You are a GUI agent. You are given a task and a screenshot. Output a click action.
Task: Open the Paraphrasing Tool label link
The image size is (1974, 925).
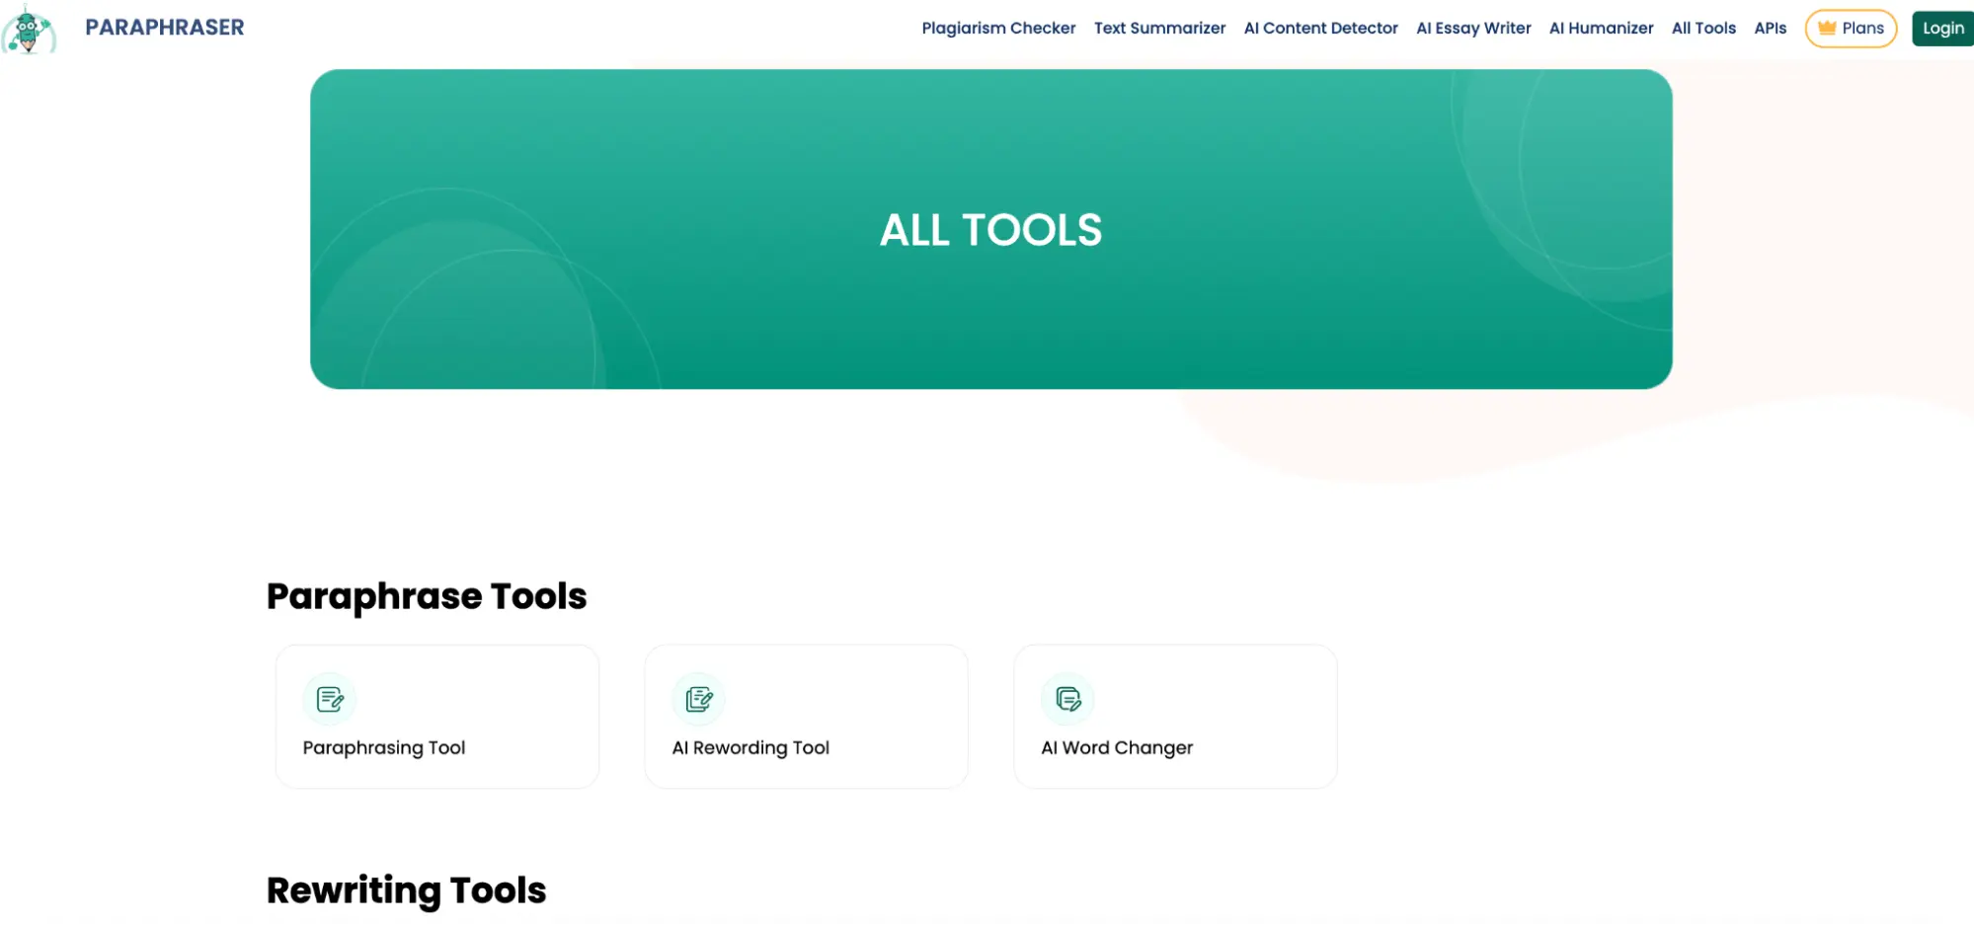pos(384,748)
